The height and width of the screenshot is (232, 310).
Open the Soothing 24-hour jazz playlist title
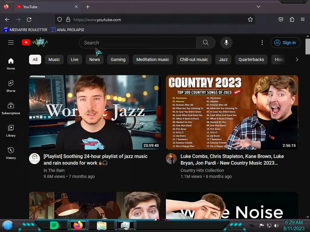[x=95, y=159]
